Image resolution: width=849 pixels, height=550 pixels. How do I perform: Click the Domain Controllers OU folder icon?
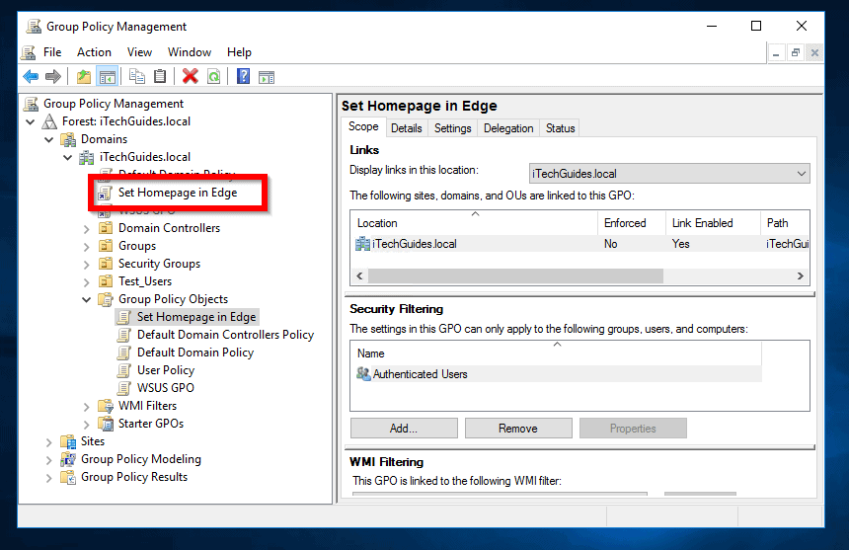(x=106, y=228)
